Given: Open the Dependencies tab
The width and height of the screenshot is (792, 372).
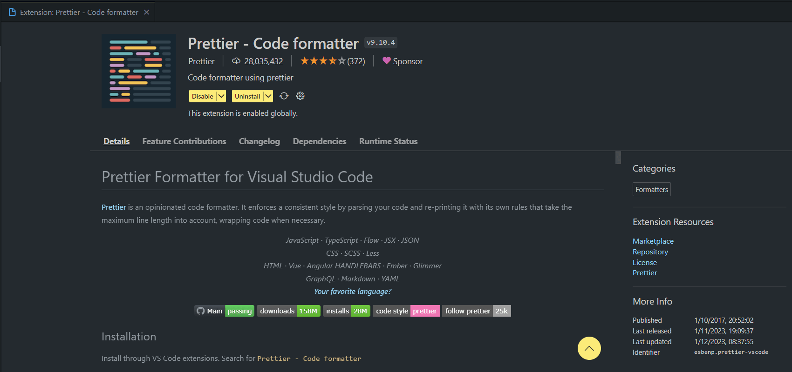Looking at the screenshot, I should click(320, 141).
